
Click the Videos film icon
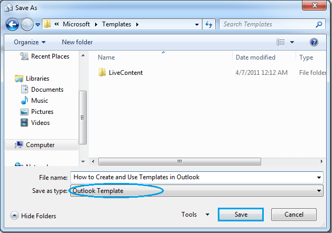pos(24,123)
